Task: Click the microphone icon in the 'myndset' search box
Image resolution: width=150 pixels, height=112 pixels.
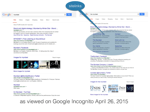Action: coord(65,14)
